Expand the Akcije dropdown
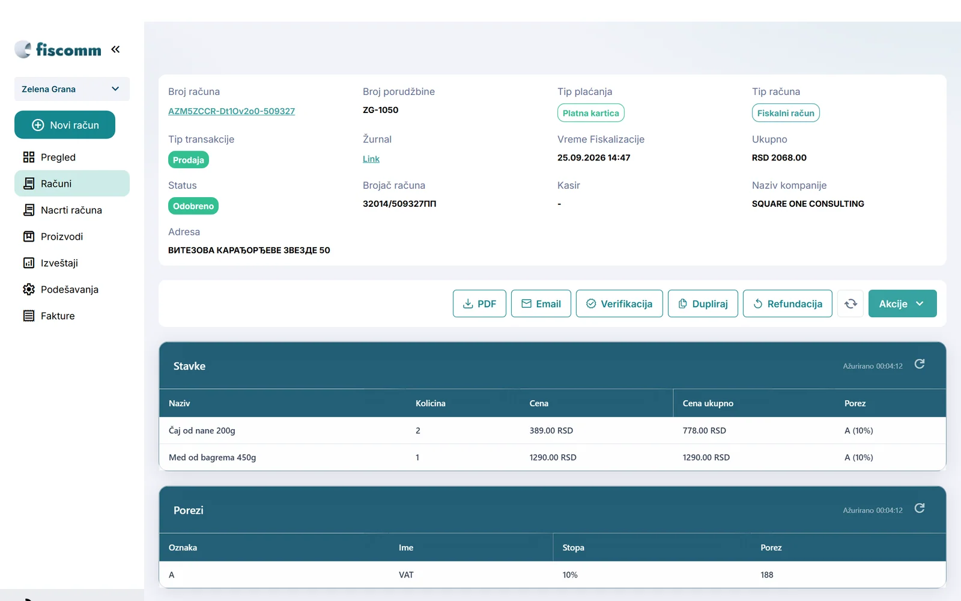The width and height of the screenshot is (961, 601). tap(903, 304)
